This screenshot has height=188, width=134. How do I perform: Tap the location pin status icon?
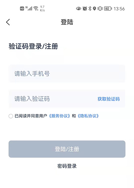tap(95, 9)
